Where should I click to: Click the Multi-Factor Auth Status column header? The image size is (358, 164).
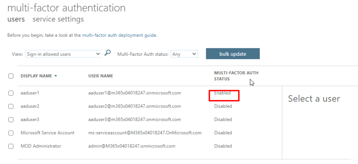pos(236,76)
